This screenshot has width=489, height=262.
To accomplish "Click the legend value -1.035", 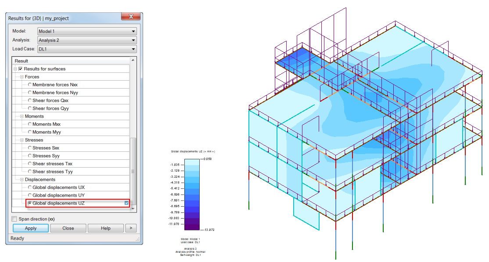I will tap(175, 165).
